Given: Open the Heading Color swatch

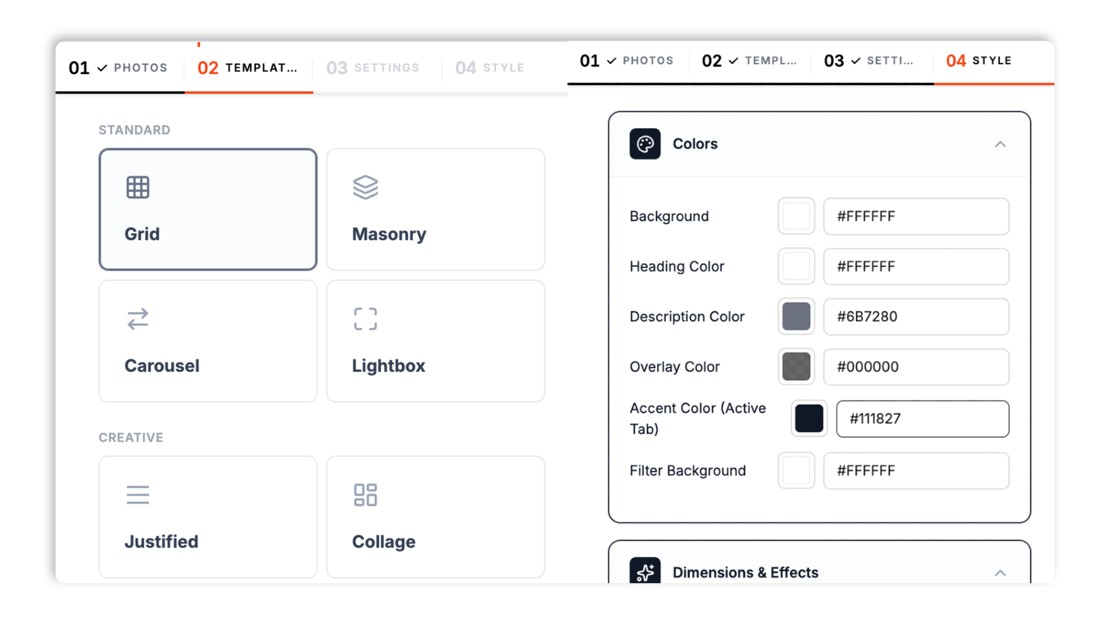Looking at the screenshot, I should click(x=796, y=266).
